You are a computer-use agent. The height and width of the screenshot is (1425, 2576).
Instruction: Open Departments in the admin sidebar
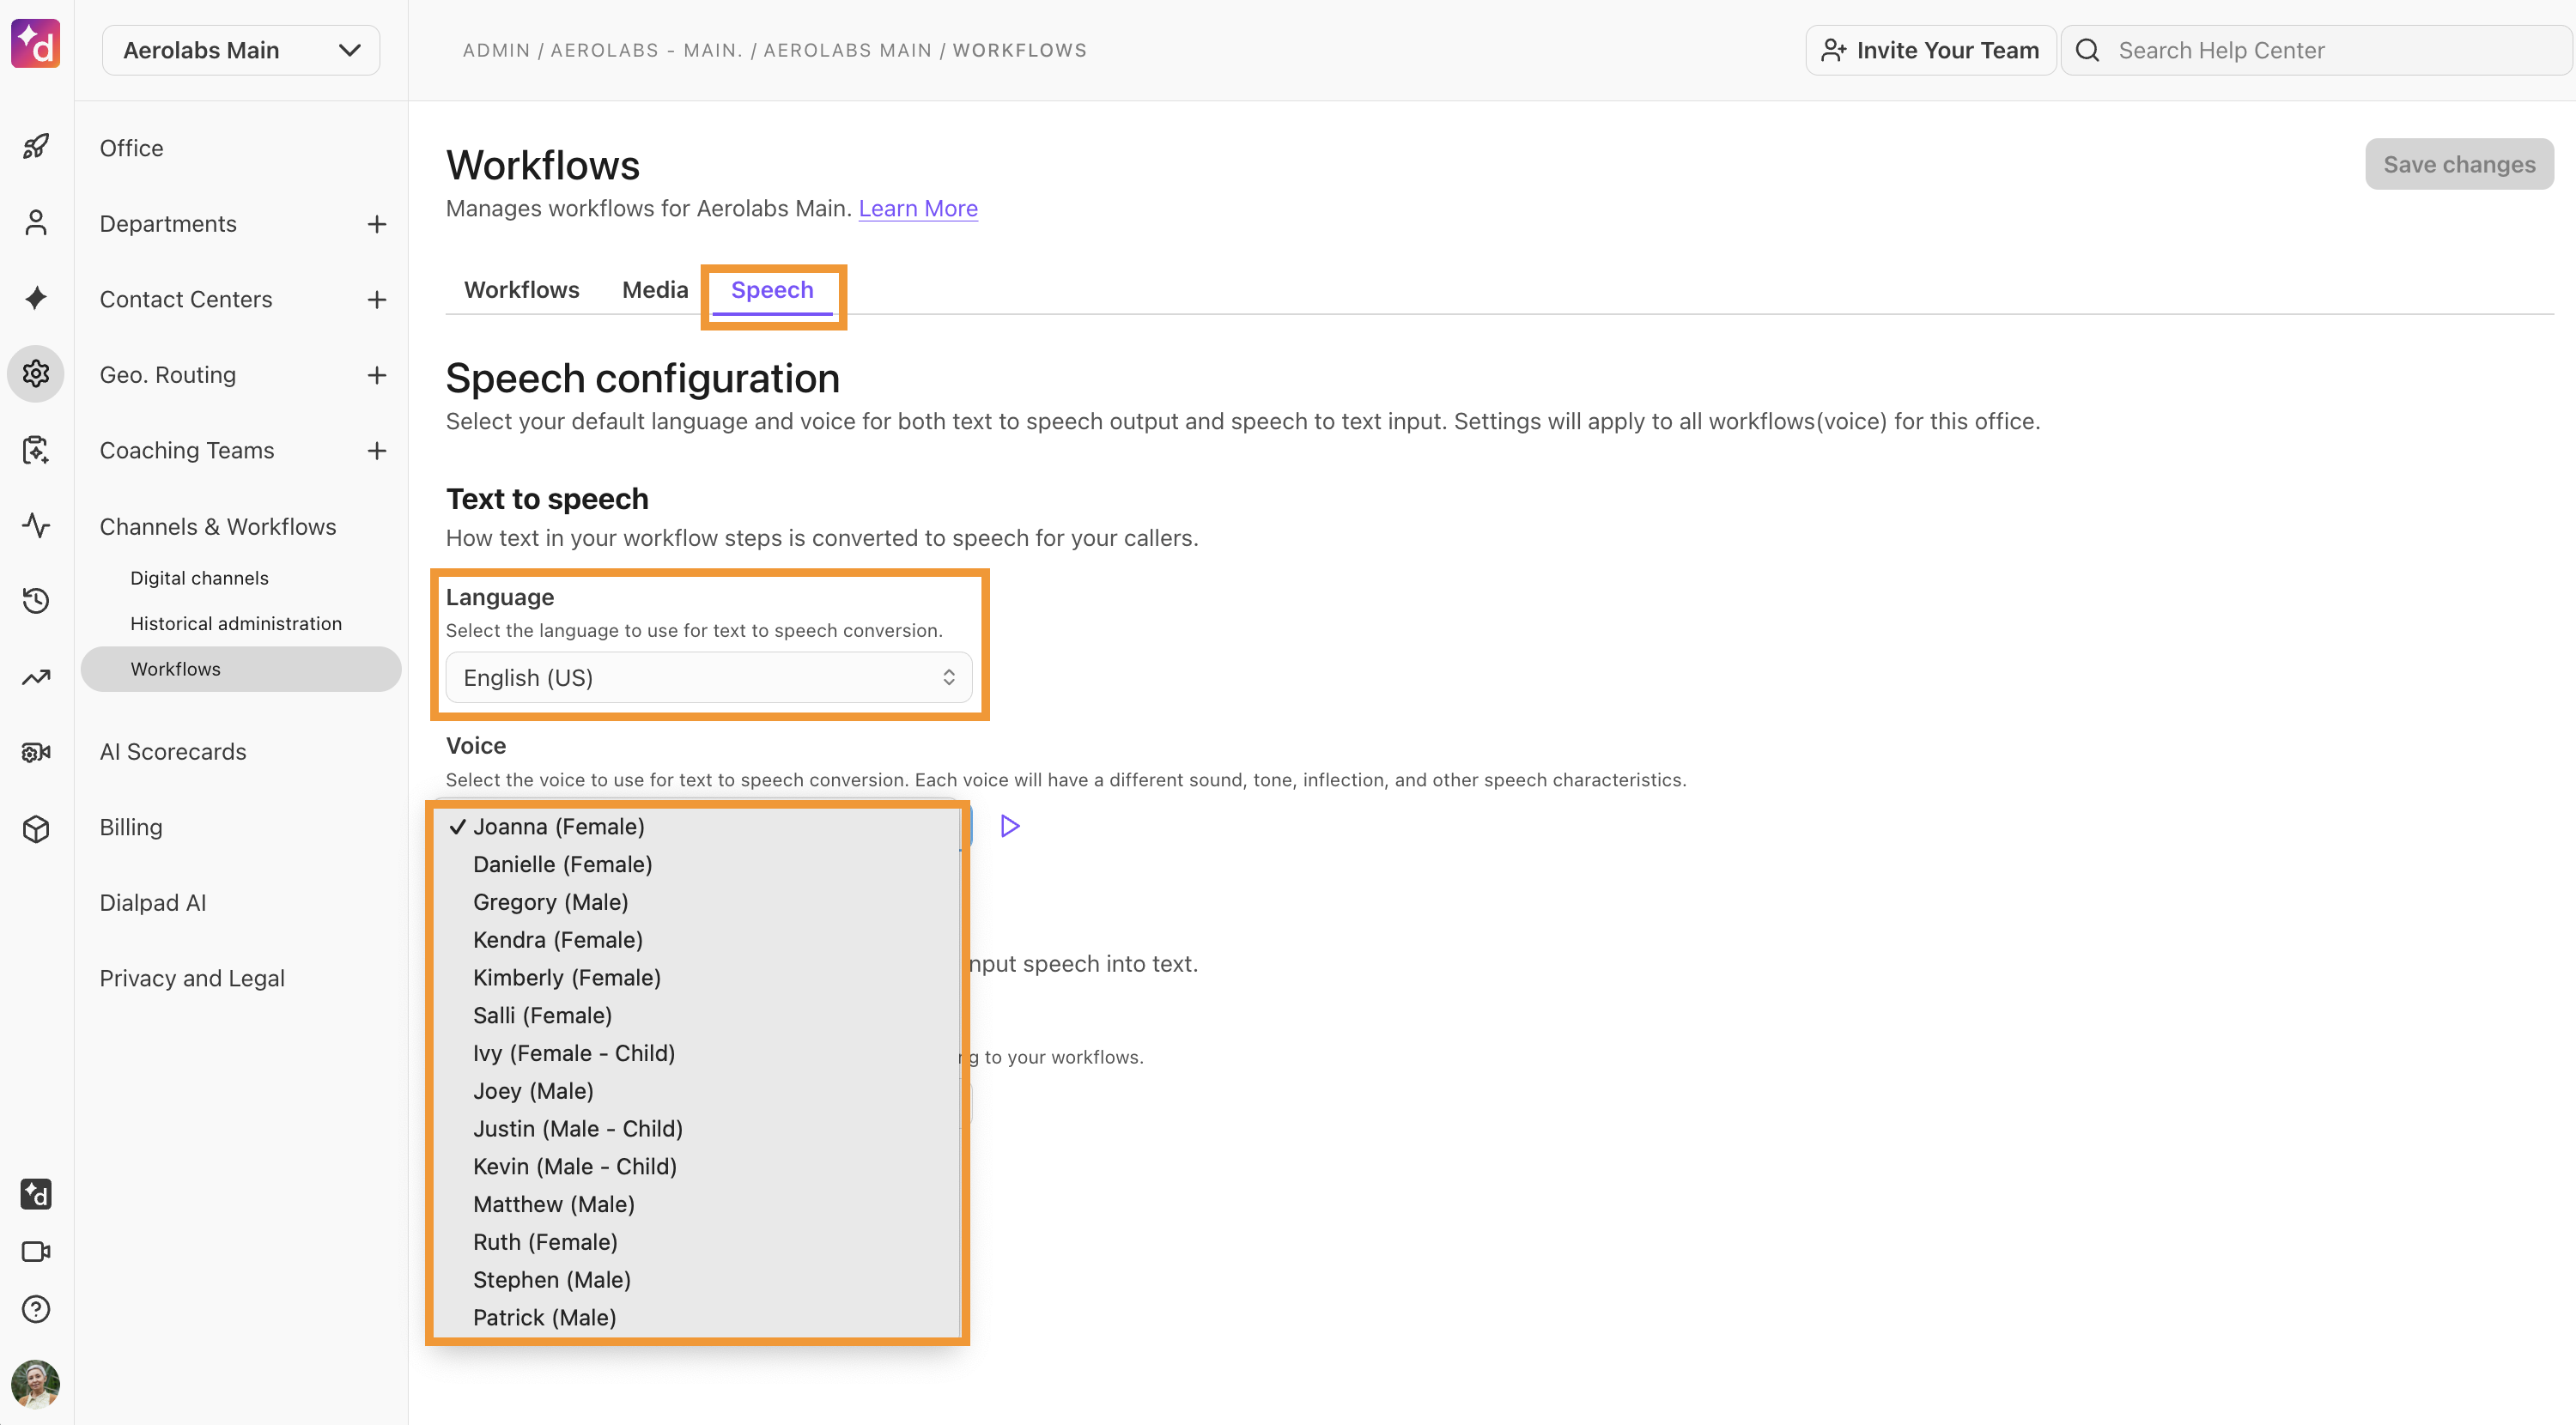pos(168,224)
